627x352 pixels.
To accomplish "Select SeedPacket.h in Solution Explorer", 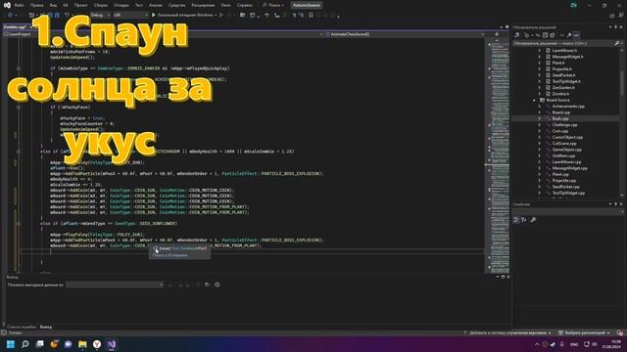I will point(563,75).
